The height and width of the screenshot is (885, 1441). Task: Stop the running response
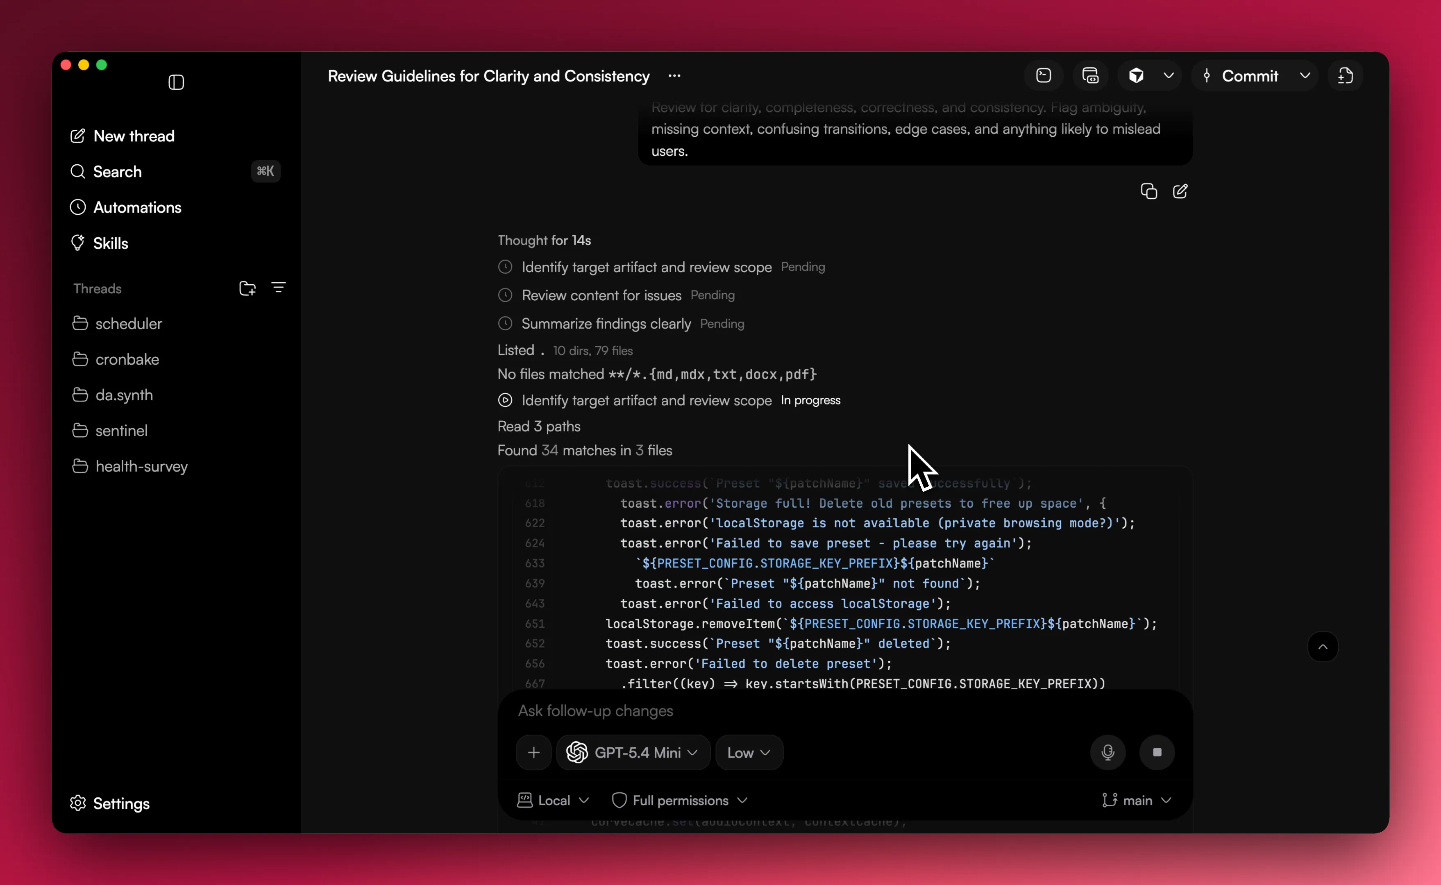pyautogui.click(x=1157, y=752)
